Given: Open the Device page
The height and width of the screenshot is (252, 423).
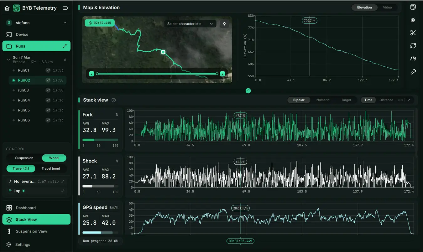Looking at the screenshot, I should 36,34.
